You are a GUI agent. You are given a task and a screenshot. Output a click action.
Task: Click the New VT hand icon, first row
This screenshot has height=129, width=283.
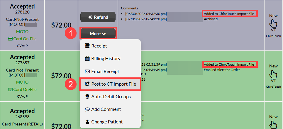tap(273, 23)
